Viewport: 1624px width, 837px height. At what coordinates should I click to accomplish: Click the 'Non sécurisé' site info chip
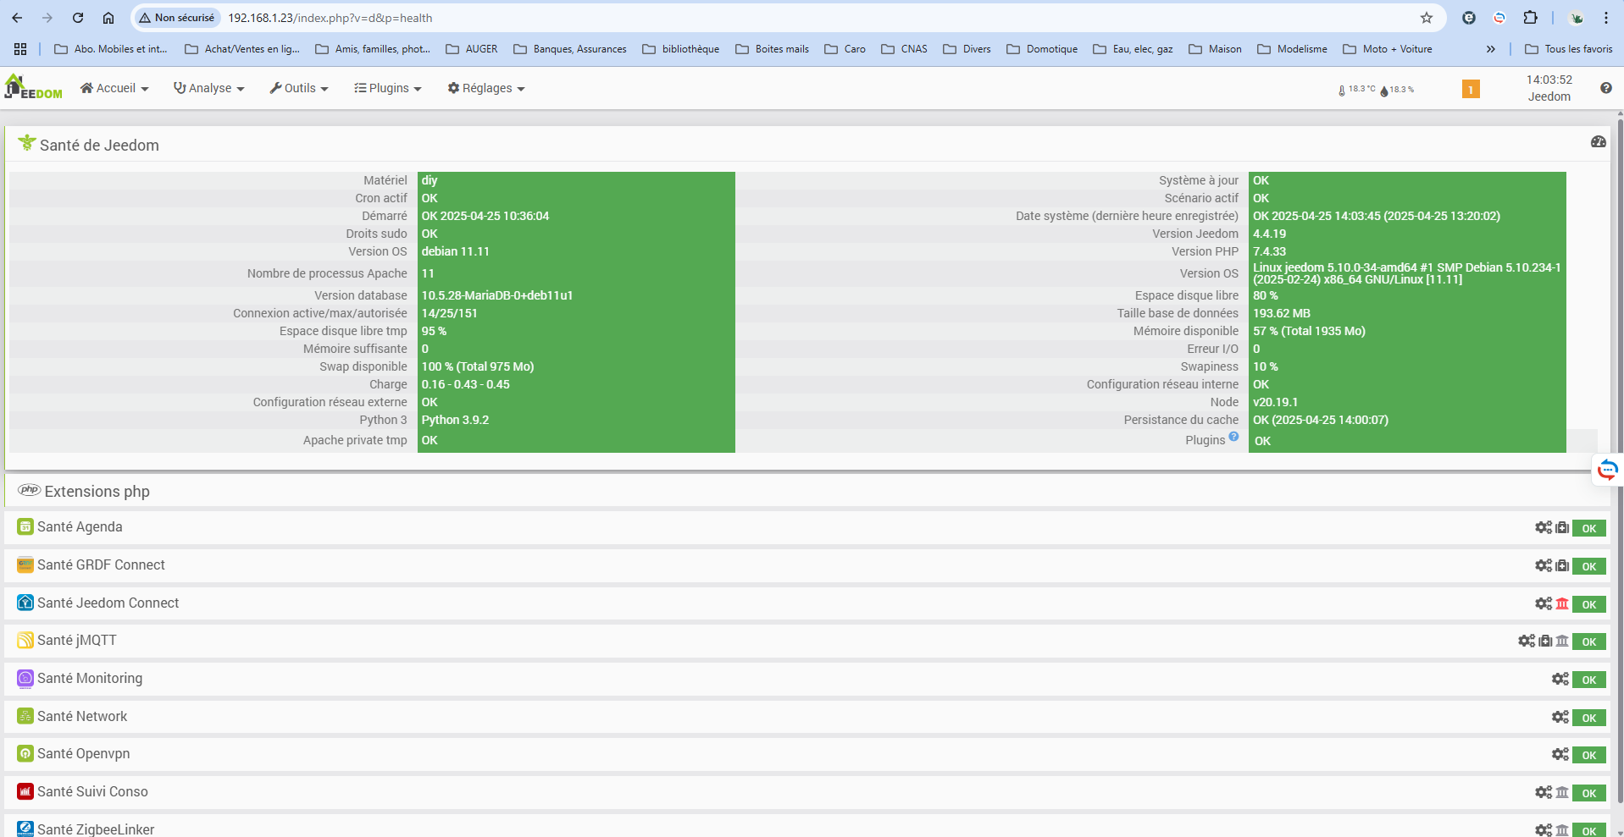pos(177,18)
